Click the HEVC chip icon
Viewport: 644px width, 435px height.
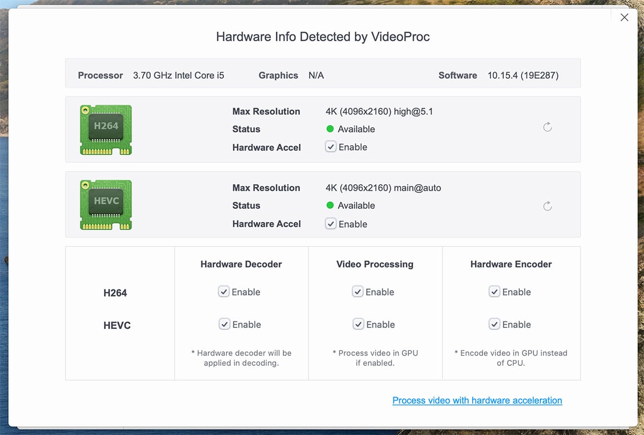tap(106, 205)
